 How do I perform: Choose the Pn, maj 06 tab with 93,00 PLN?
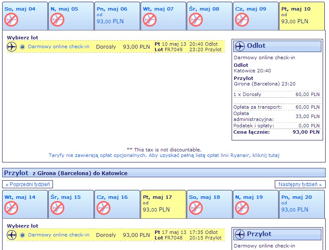(x=117, y=16)
